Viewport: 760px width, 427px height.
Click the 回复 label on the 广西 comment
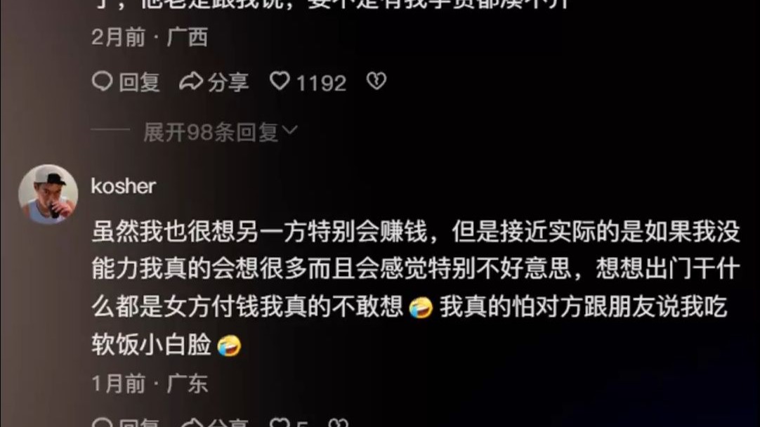tap(140, 82)
